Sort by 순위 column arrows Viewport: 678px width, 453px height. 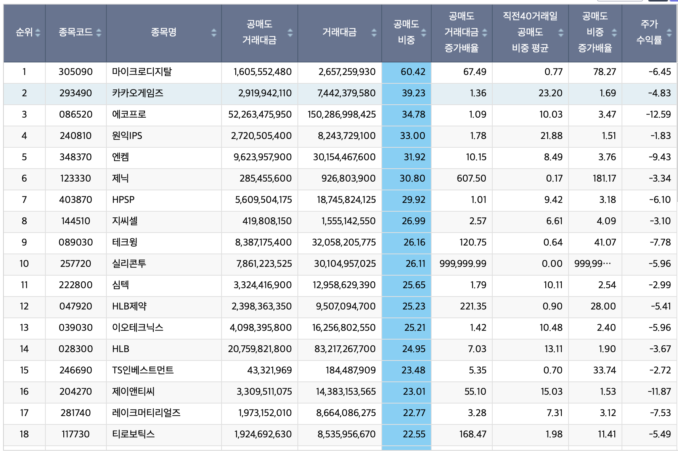(x=37, y=33)
